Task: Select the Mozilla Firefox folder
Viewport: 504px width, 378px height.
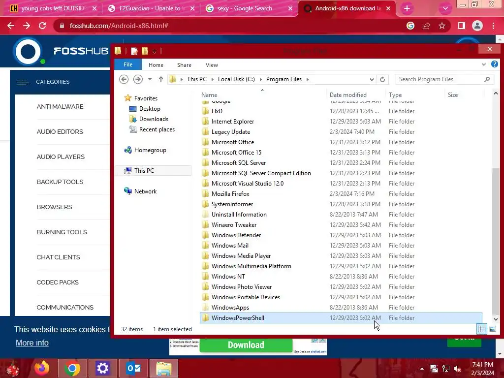Action: (230, 193)
